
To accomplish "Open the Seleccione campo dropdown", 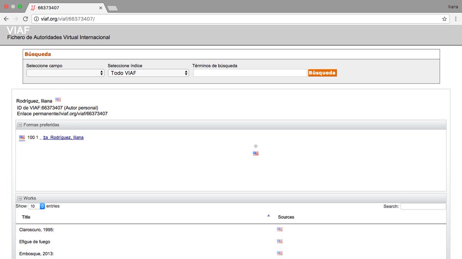I will click(65, 73).
